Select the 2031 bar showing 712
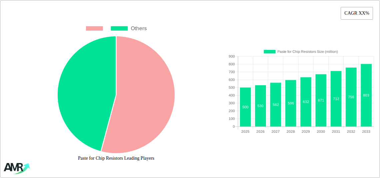This screenshot has height=178, width=380. click(x=336, y=99)
